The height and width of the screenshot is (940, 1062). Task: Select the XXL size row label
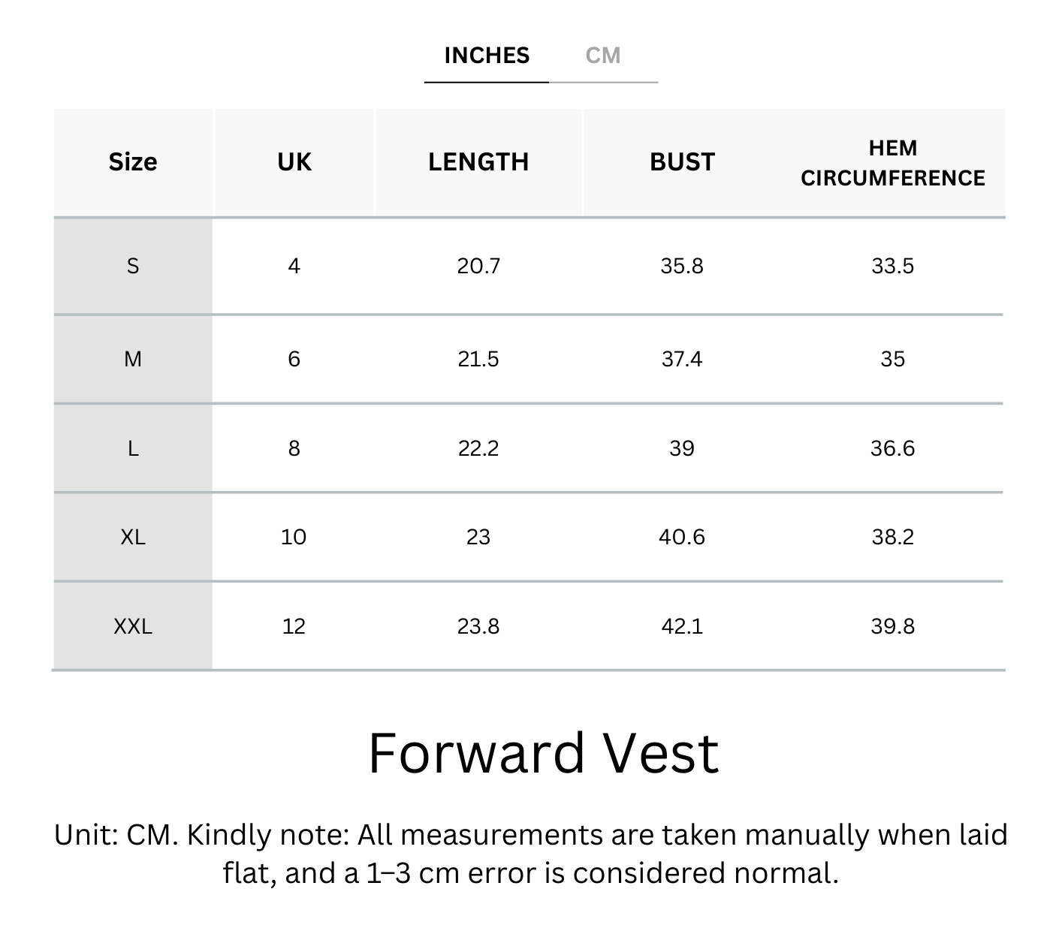click(133, 626)
